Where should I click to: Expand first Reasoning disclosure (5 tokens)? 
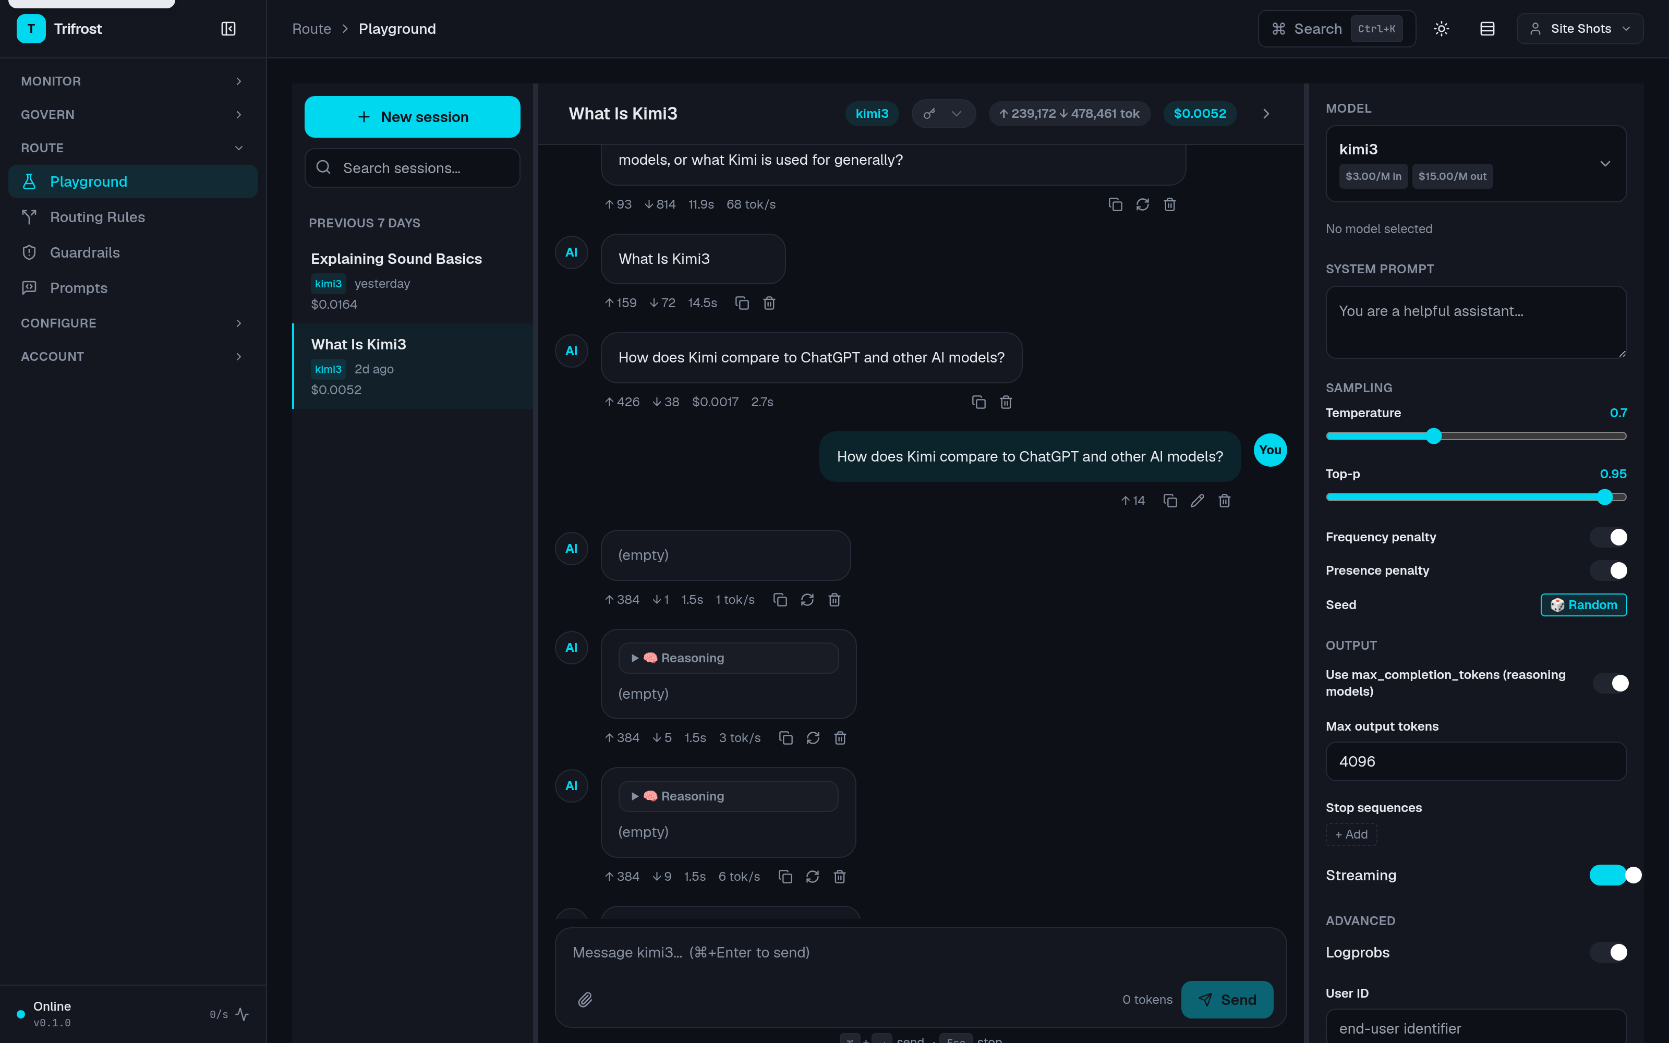click(x=728, y=658)
